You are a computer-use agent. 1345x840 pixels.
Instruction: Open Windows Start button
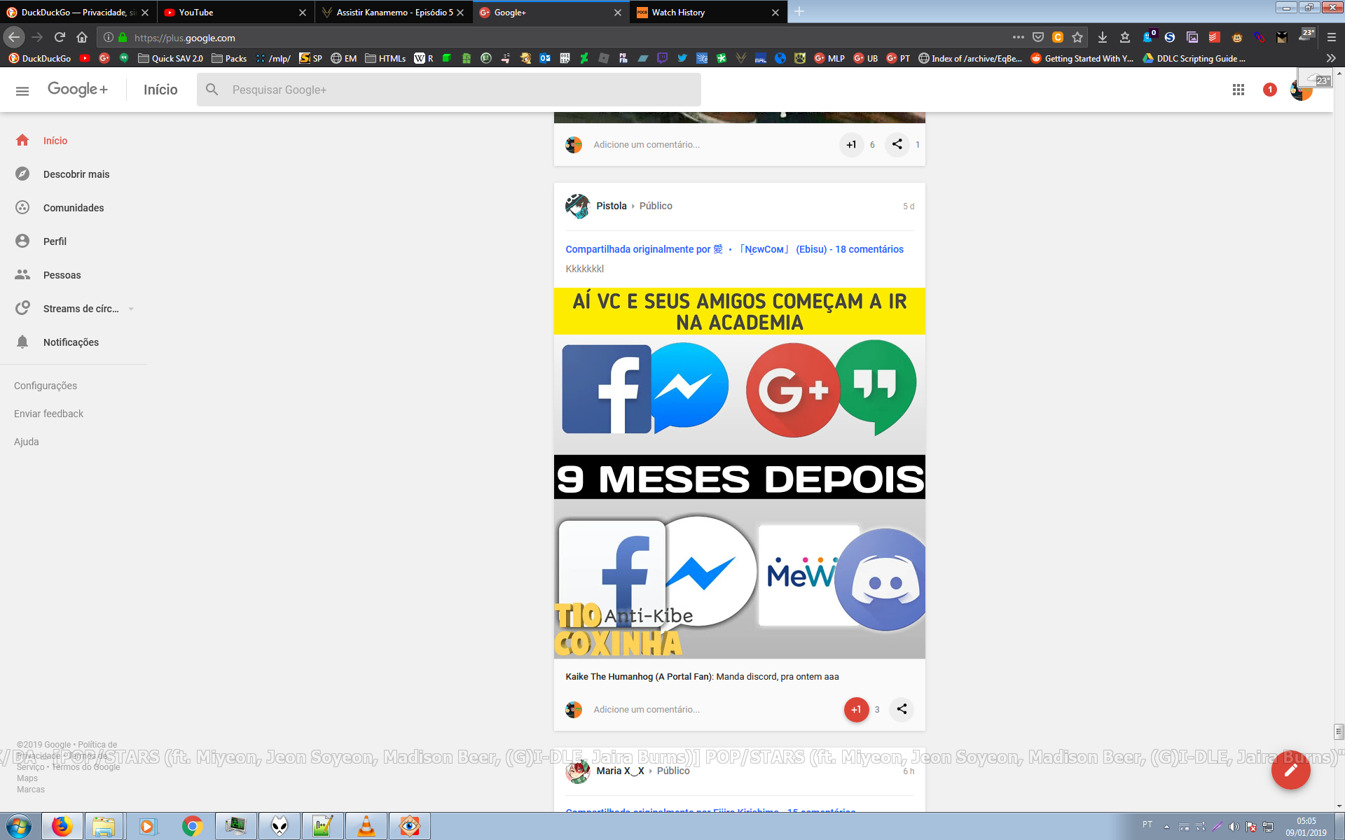pos(18,827)
